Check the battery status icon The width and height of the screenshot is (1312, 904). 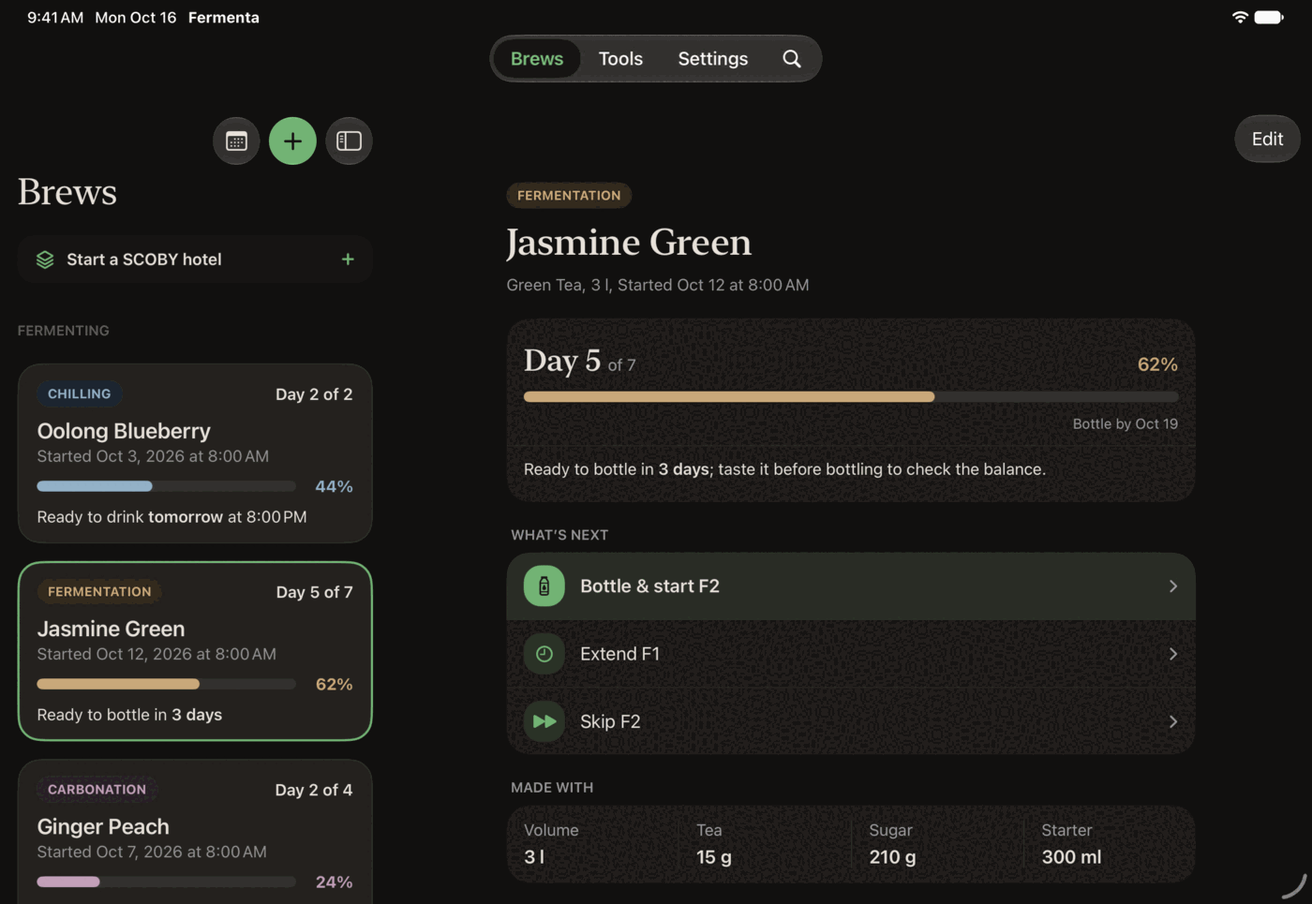(x=1269, y=17)
